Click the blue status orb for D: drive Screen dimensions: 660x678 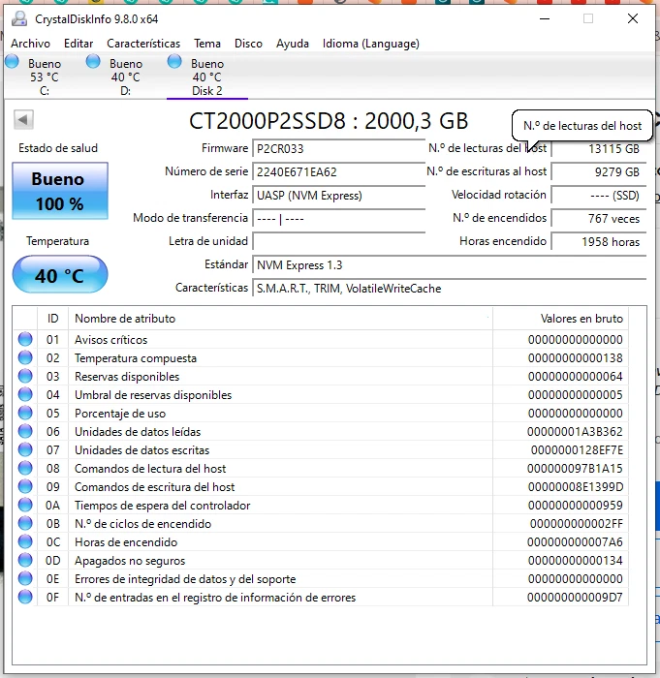coord(93,61)
